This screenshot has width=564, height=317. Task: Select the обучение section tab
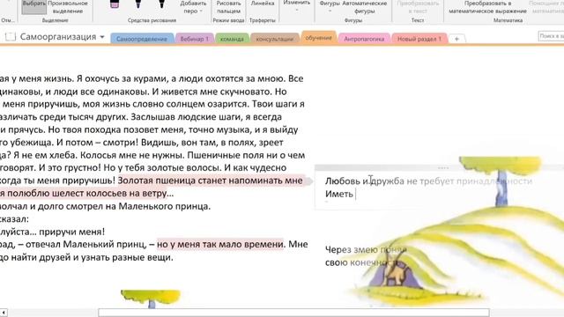point(319,38)
